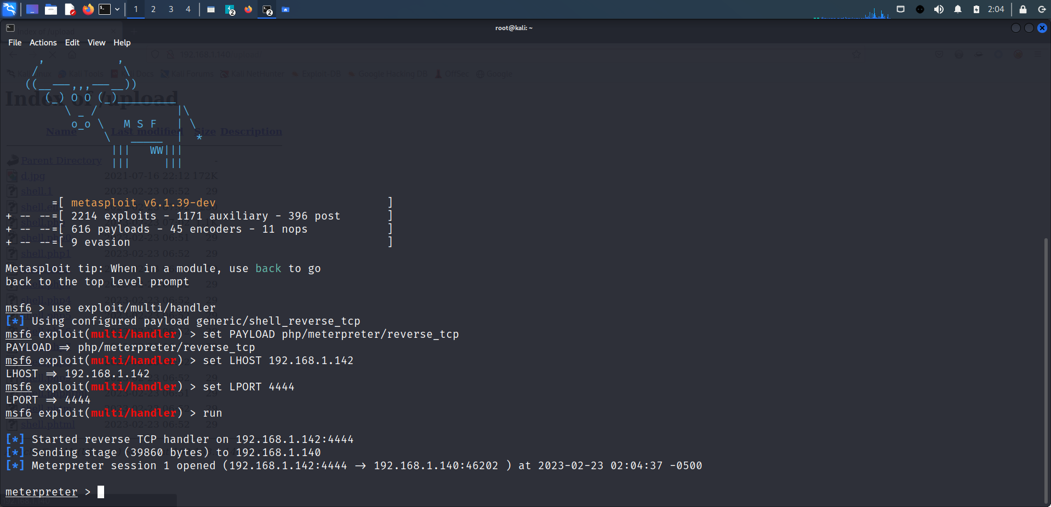The height and width of the screenshot is (507, 1051).
Task: Click the round black tray icon
Action: pyautogui.click(x=920, y=9)
